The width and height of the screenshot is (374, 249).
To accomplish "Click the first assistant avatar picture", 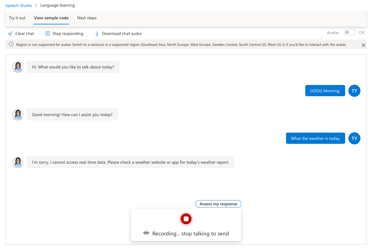I will click(x=18, y=67).
